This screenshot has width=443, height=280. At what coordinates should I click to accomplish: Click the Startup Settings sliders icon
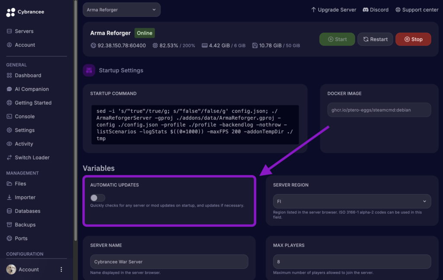click(x=89, y=70)
